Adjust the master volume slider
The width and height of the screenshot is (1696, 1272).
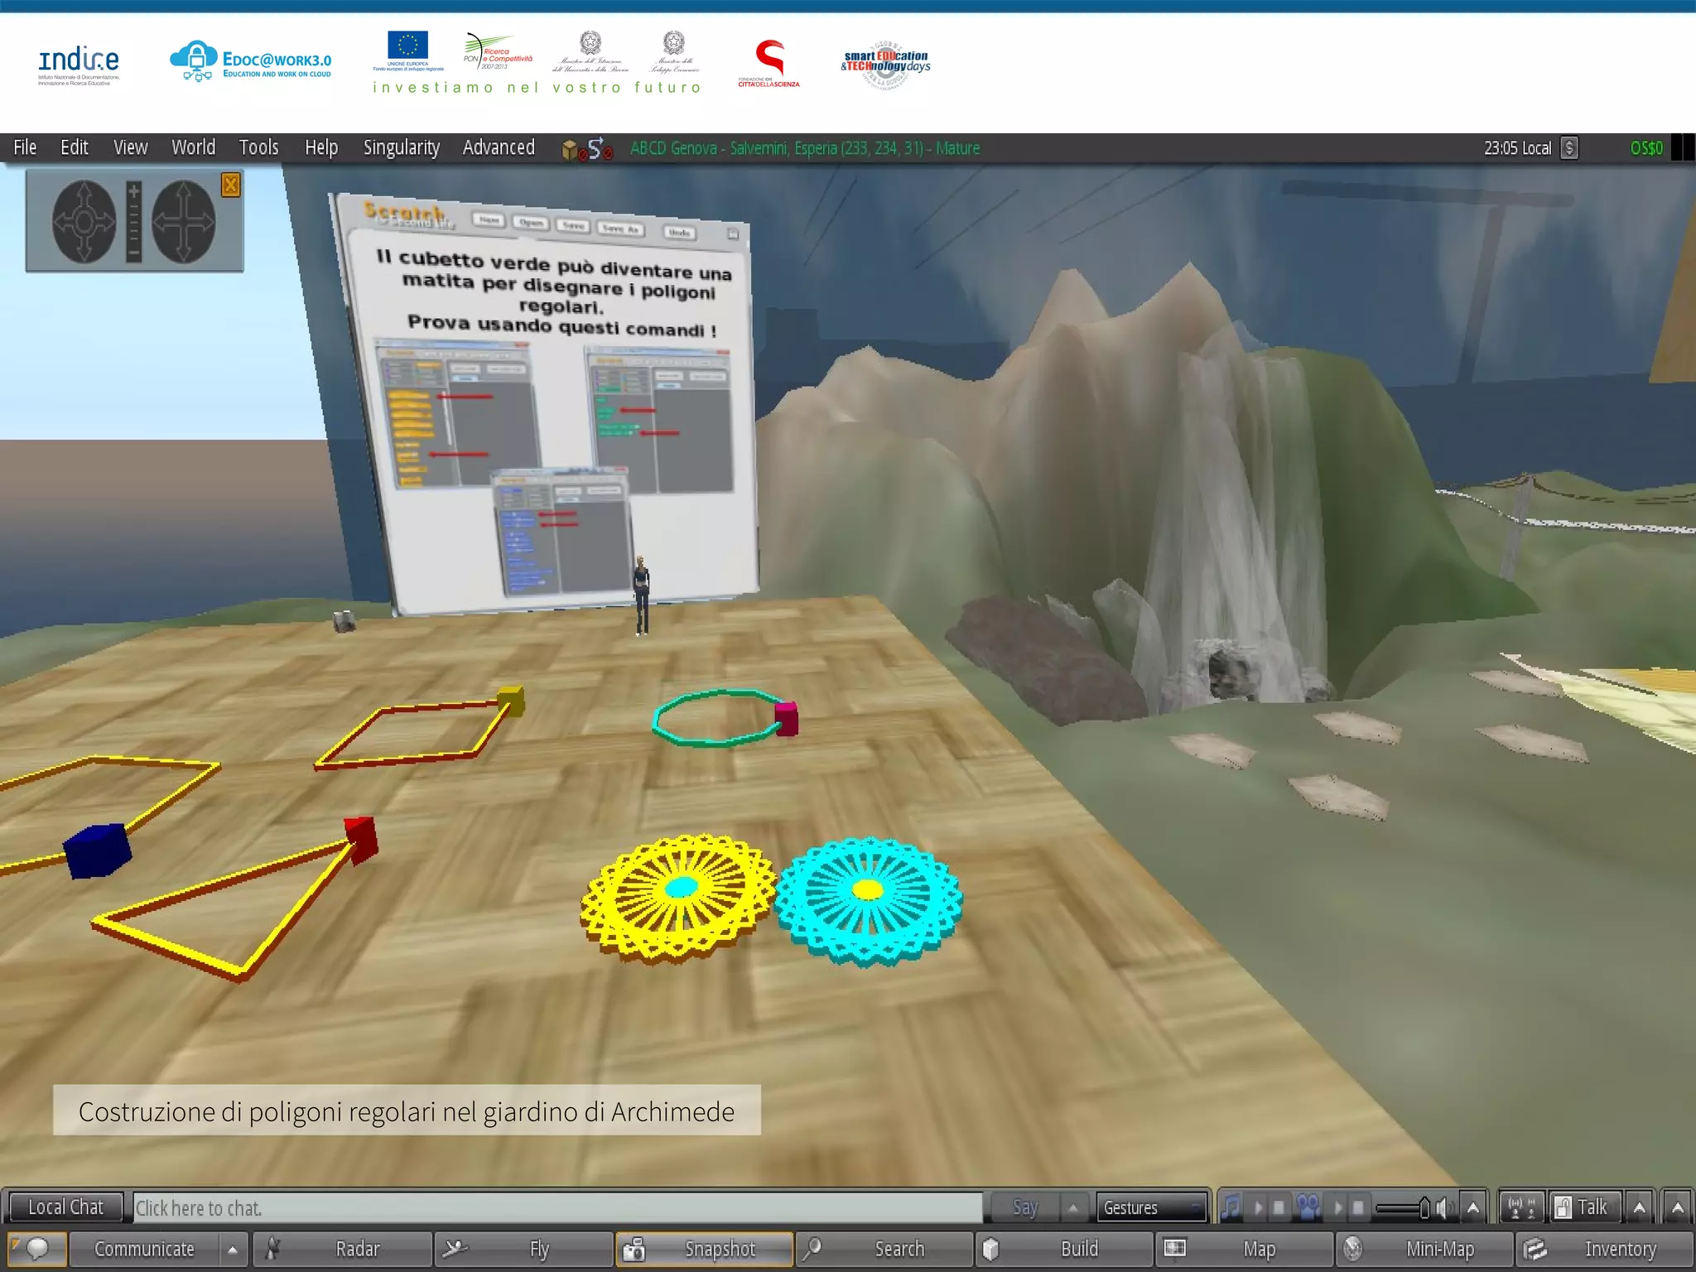tap(1402, 1209)
